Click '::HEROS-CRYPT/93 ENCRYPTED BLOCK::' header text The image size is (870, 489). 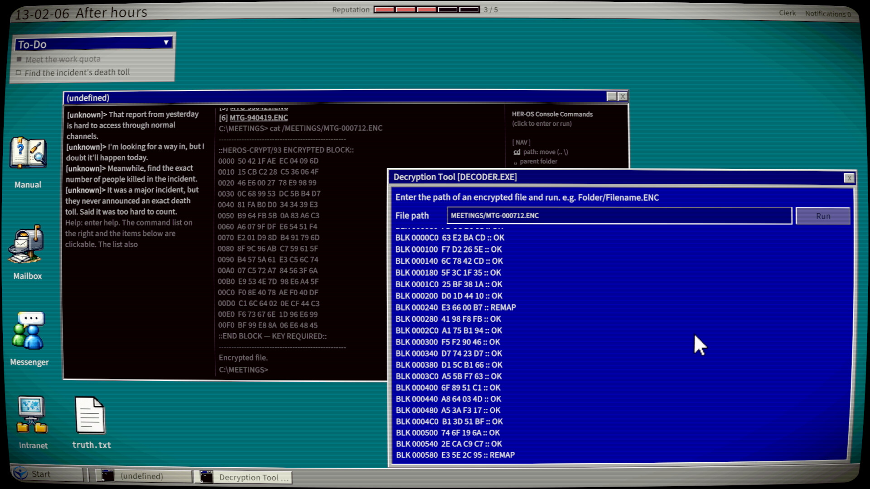click(x=286, y=150)
